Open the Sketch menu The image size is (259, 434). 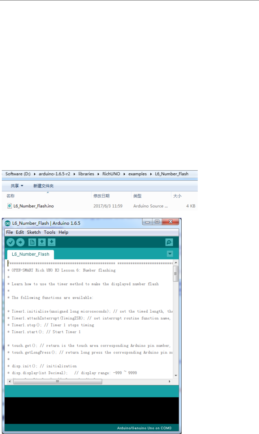pos(34,232)
